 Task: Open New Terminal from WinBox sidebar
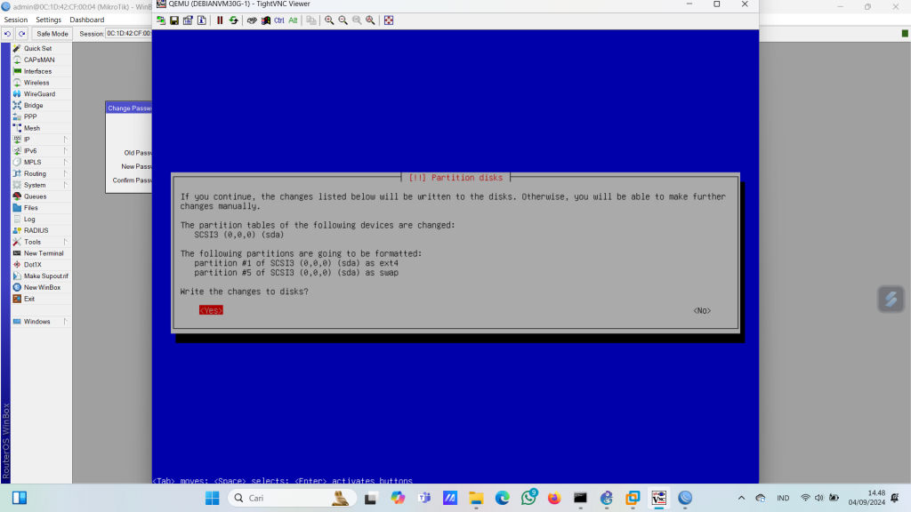[43, 253]
